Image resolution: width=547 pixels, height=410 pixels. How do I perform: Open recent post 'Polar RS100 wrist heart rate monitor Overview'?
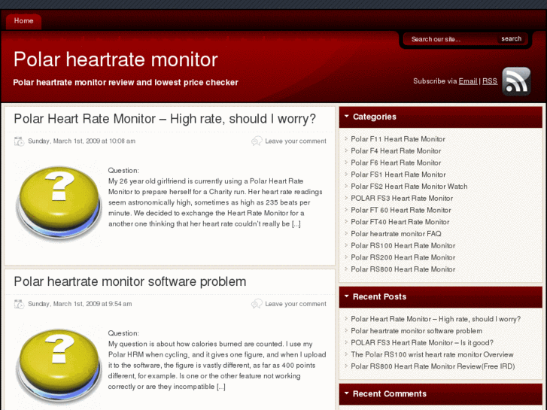click(x=432, y=355)
